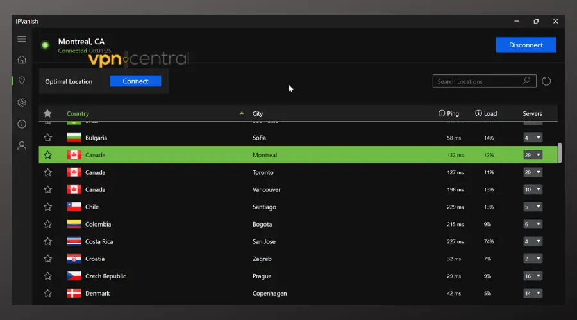Toggle favorite star for Bulgaria Sofia
The height and width of the screenshot is (320, 577).
[47, 138]
